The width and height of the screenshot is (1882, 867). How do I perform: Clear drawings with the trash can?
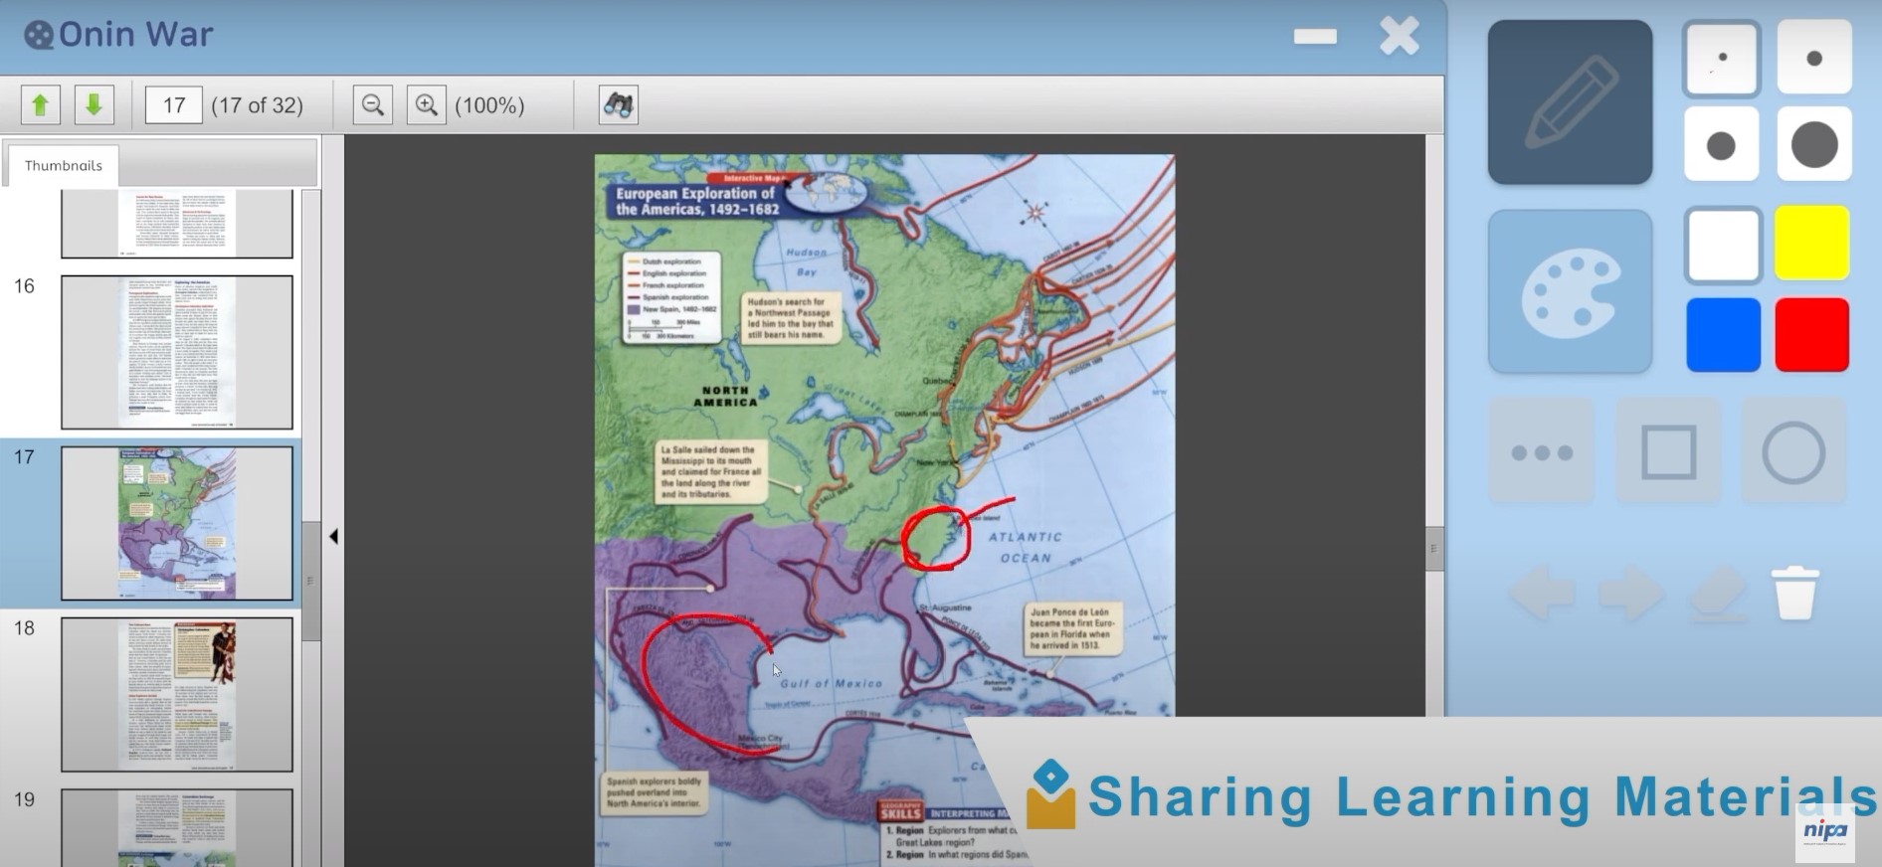[x=1795, y=594]
